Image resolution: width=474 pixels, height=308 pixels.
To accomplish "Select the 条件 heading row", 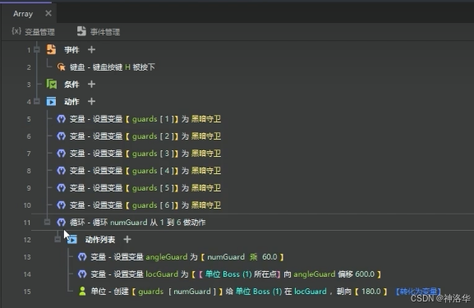I will tap(71, 85).
